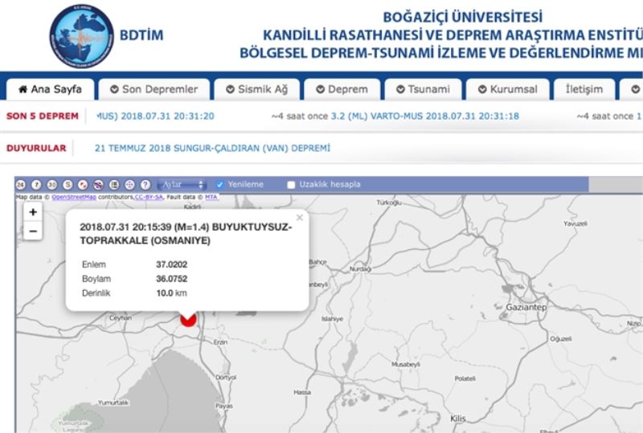Show last 30 days earthquakes icon
This screenshot has width=643, height=433.
click(51, 185)
